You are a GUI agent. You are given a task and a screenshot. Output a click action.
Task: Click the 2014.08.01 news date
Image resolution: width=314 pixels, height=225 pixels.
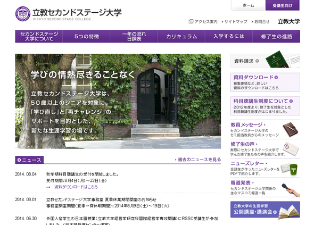click(26, 199)
